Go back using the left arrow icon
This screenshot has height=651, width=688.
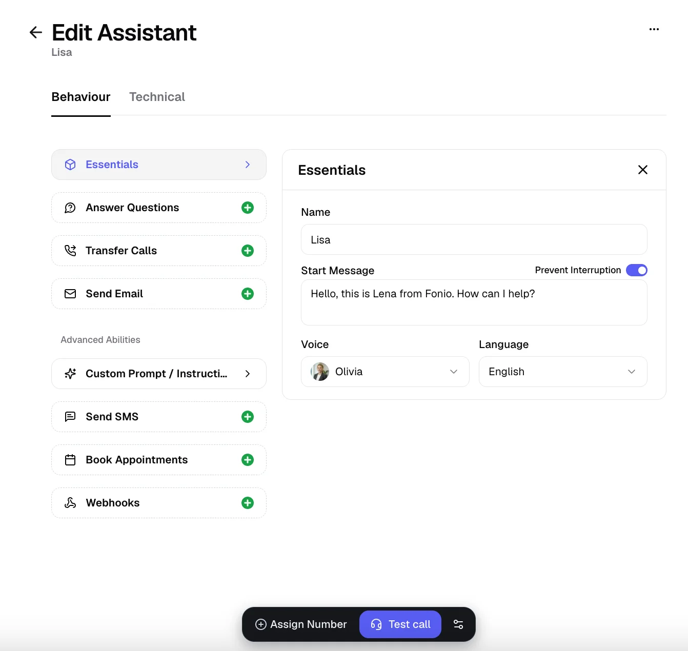35,32
